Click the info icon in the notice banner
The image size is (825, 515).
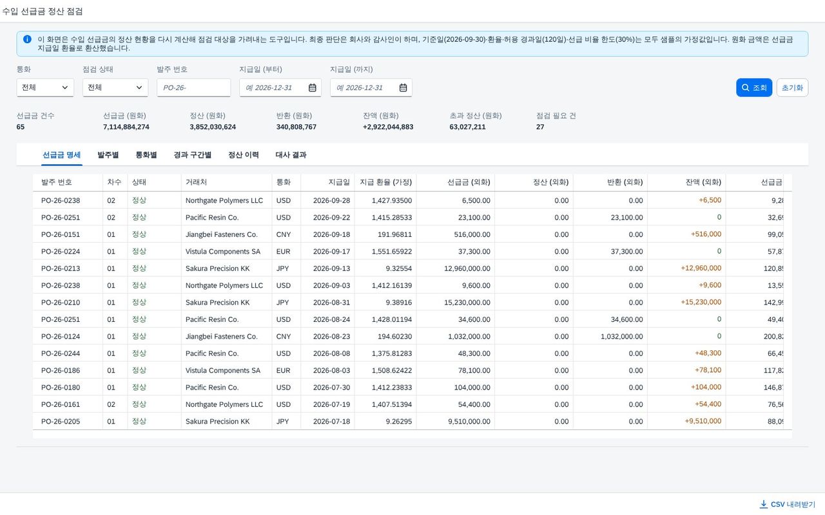(27, 39)
